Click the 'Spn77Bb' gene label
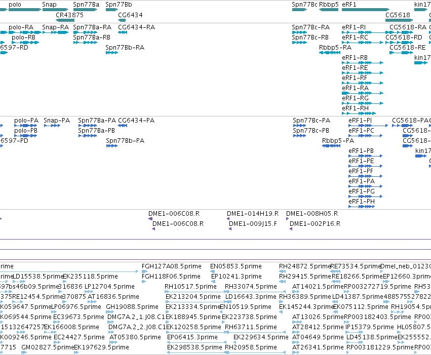431x355 pixels. tap(119, 5)
